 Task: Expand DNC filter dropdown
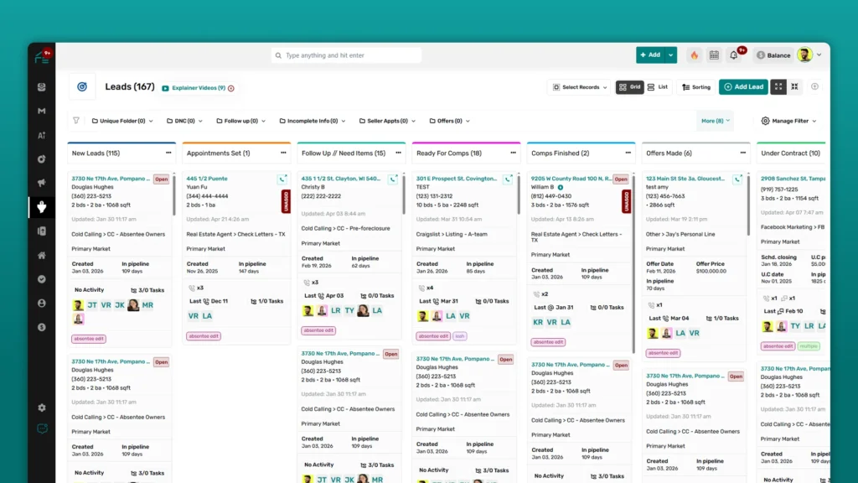(x=184, y=121)
